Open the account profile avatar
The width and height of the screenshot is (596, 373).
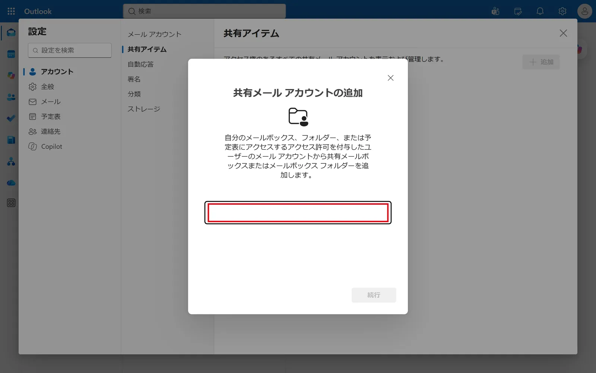(585, 11)
